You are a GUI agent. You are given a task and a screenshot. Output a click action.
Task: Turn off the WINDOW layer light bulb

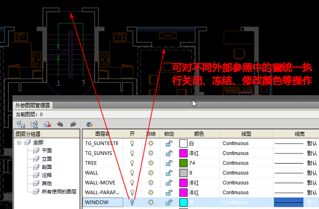click(x=132, y=203)
